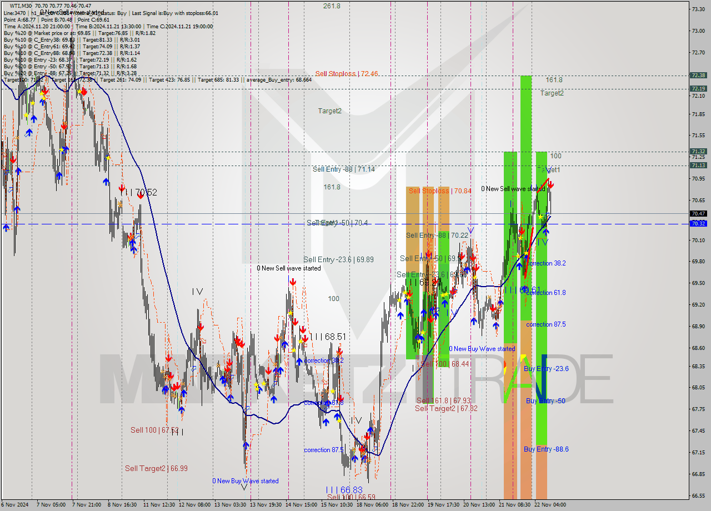Select the 72.19 green price tag
This screenshot has height=511, width=711.
(x=698, y=88)
